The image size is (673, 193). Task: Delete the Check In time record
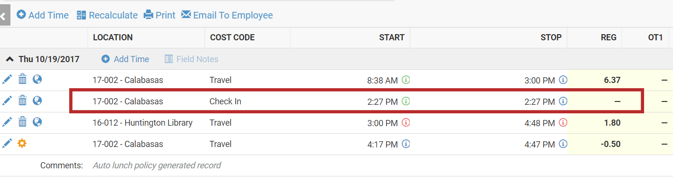click(x=22, y=101)
